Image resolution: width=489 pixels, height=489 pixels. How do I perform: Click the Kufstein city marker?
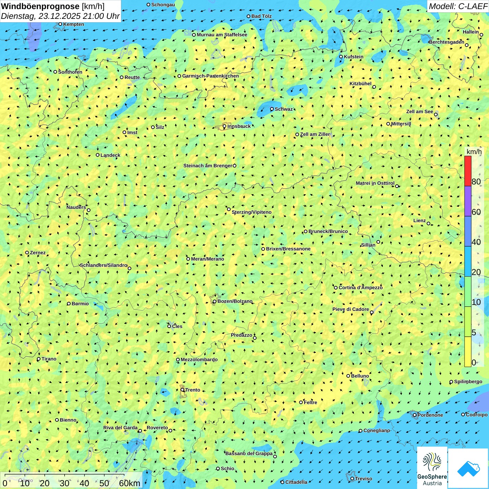tap(341, 57)
